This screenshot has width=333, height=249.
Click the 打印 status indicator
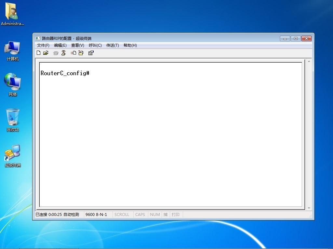click(x=176, y=215)
